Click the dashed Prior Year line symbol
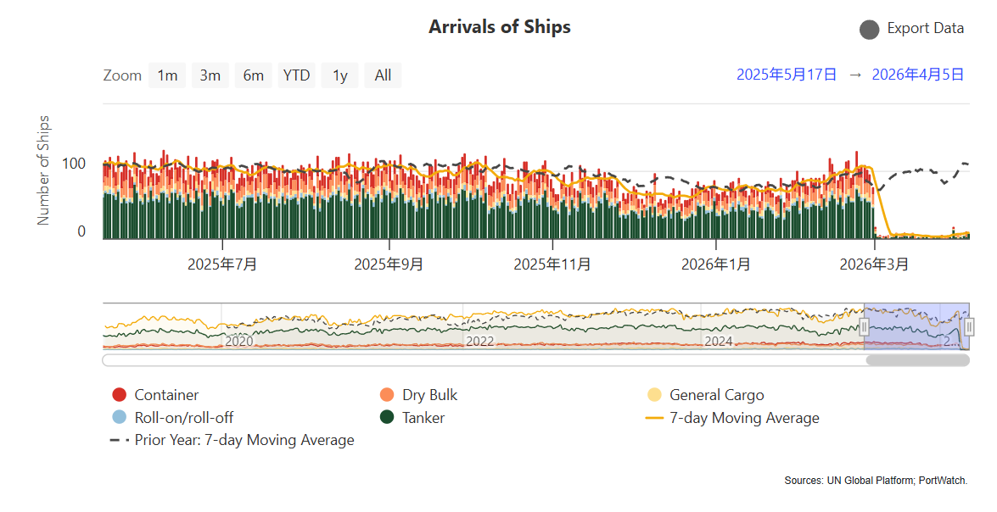Viewport: 997px width, 512px height. point(120,440)
